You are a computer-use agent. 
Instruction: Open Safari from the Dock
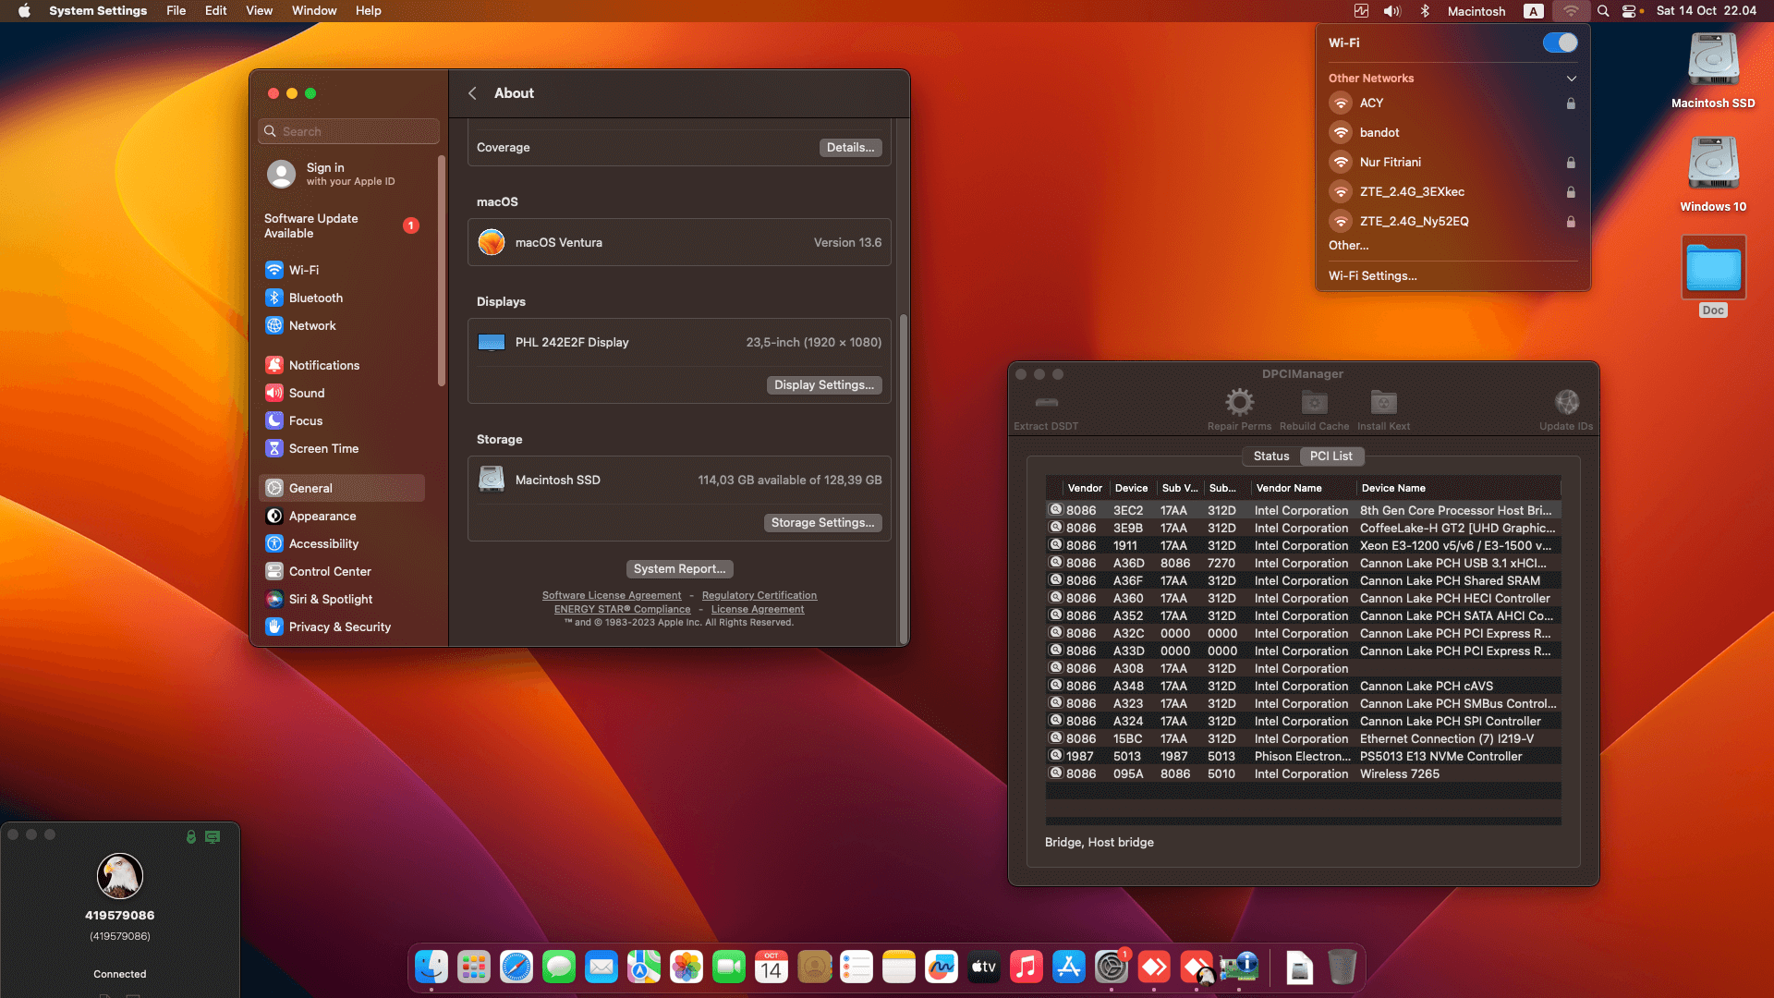tap(516, 968)
